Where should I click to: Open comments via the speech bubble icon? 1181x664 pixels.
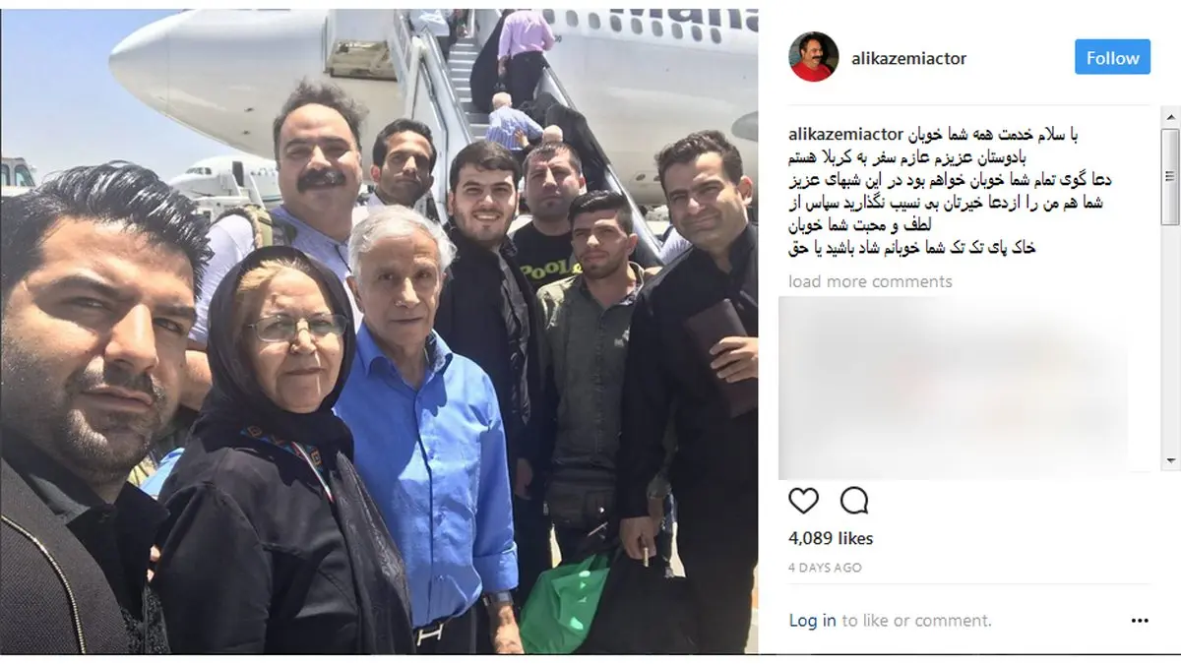(854, 501)
